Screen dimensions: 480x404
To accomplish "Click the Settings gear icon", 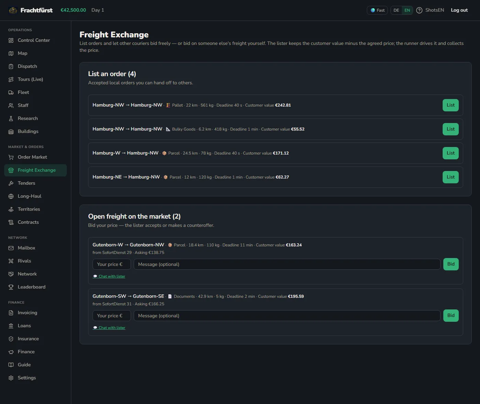I will point(11,378).
